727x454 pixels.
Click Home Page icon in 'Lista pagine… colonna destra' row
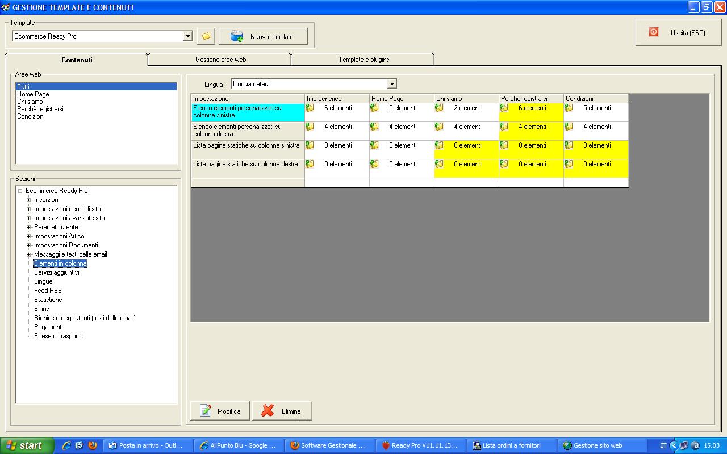pyautogui.click(x=374, y=164)
